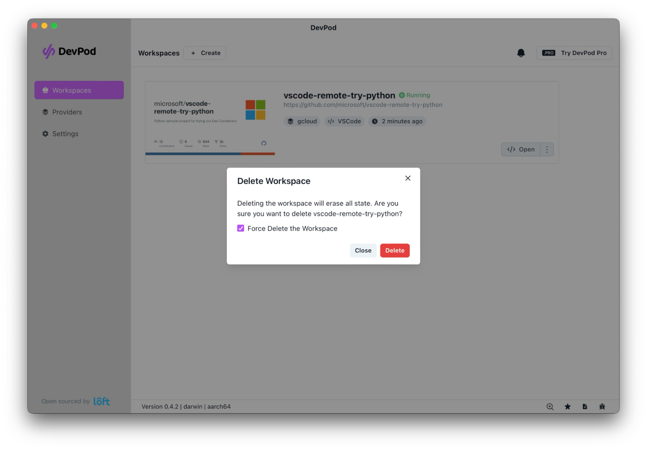Open the three-dot workspace actions menu
Image resolution: width=647 pixels, height=450 pixels.
coord(547,149)
